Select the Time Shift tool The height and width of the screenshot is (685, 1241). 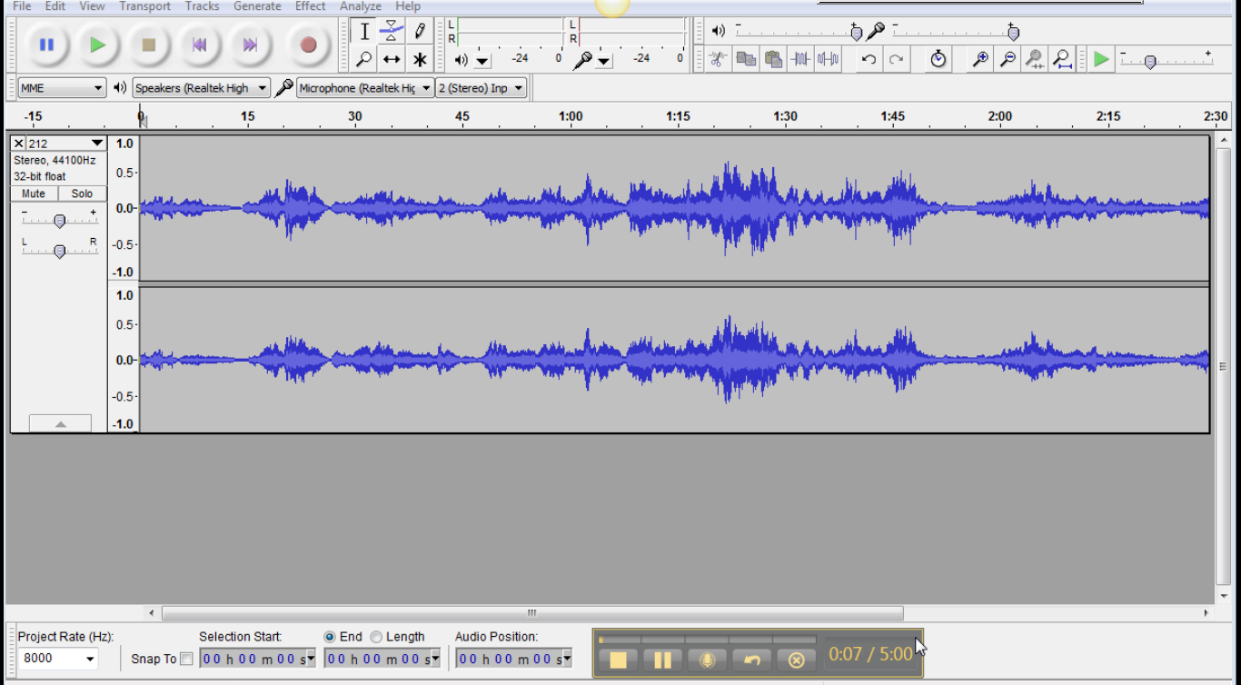(x=392, y=59)
